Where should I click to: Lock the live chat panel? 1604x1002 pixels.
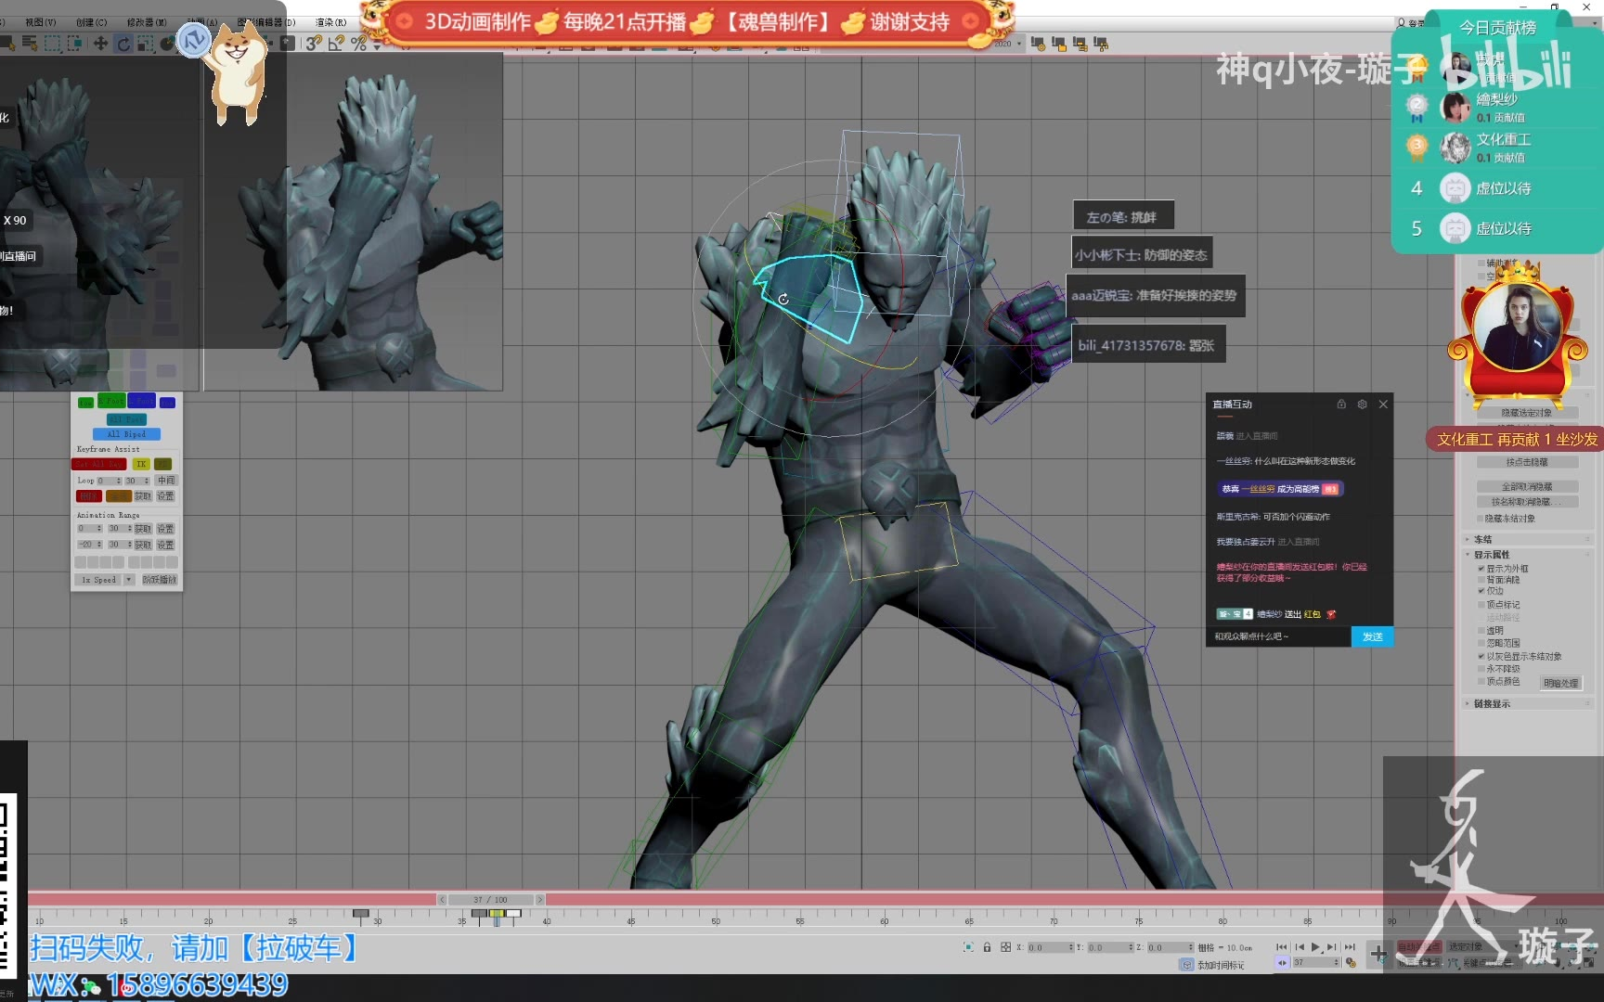pyautogui.click(x=1341, y=405)
